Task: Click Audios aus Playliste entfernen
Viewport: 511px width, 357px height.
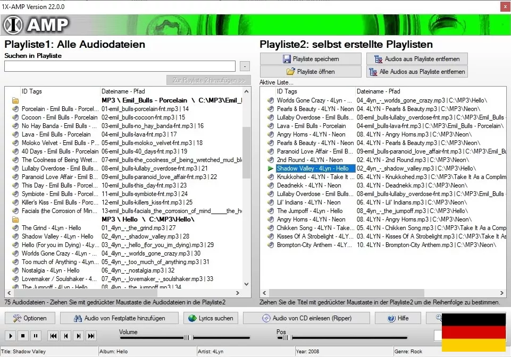Action: tap(417, 59)
